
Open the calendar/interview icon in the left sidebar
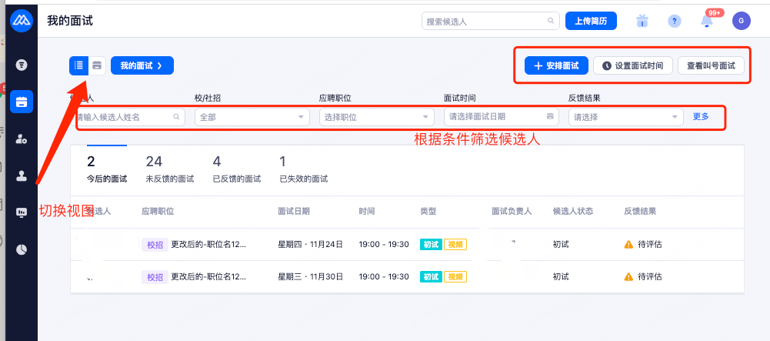coord(22,102)
